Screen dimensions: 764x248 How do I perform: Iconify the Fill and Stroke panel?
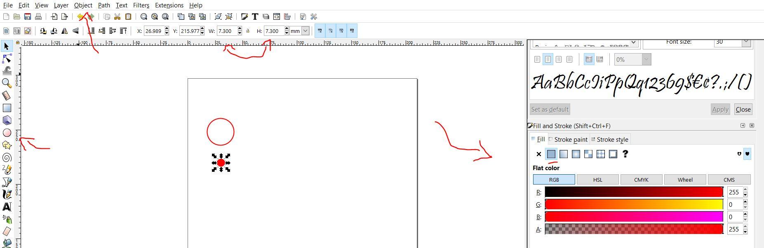(x=743, y=126)
